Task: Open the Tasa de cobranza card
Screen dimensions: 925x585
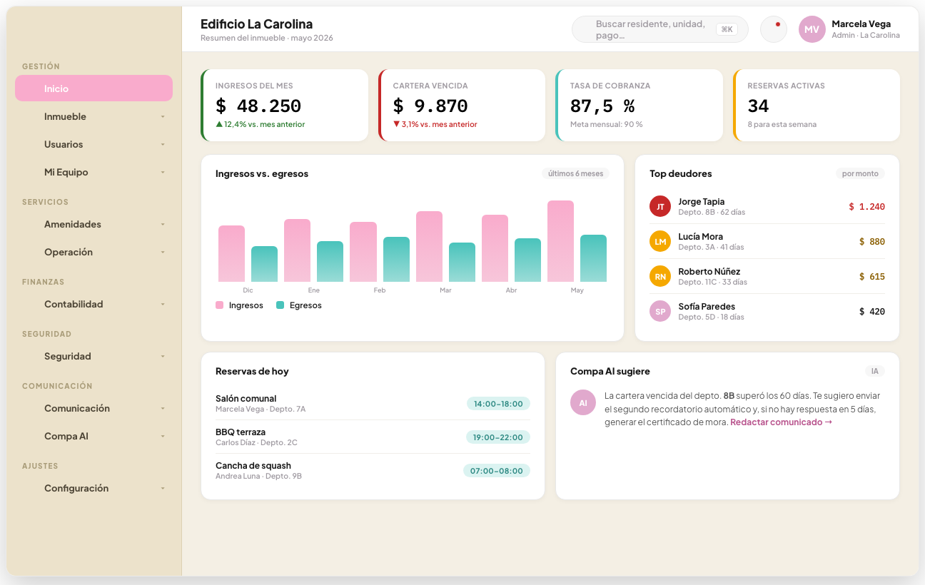Action: click(640, 105)
